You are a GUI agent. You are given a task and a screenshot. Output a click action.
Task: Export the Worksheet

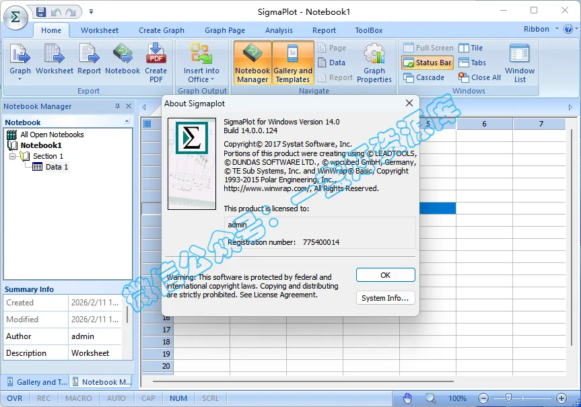click(x=55, y=59)
